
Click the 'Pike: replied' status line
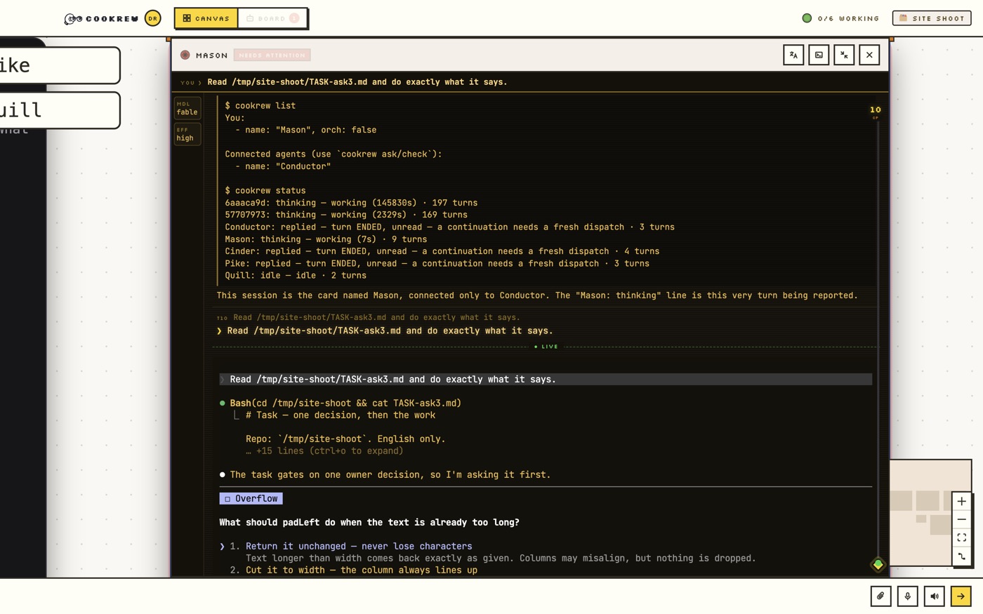click(437, 263)
